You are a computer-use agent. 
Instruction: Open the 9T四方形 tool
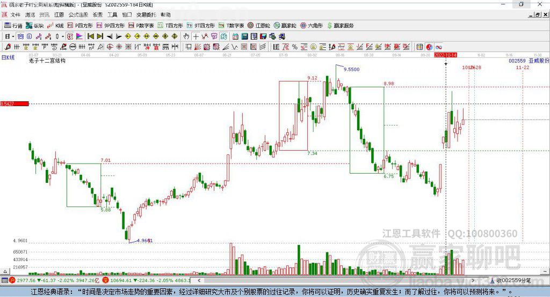point(201,26)
